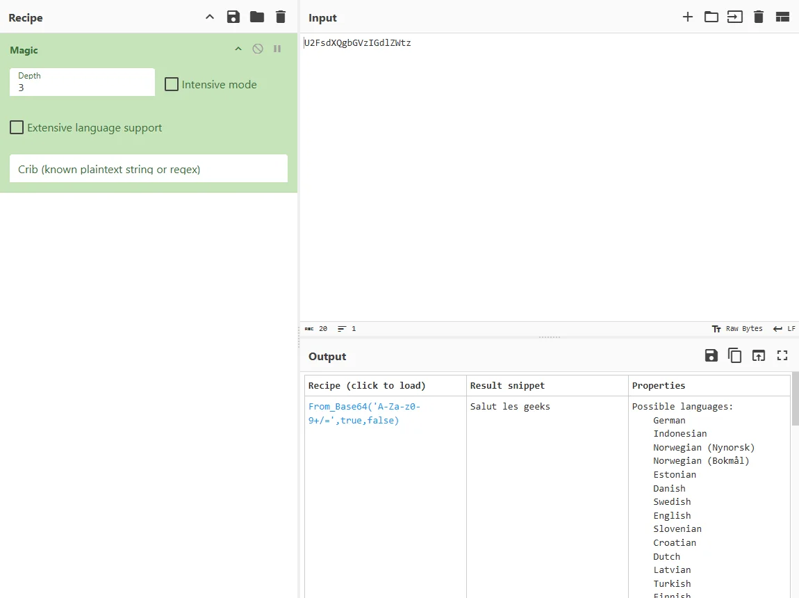Open a folder as input
Viewport: 799px width, 598px height.
click(711, 17)
